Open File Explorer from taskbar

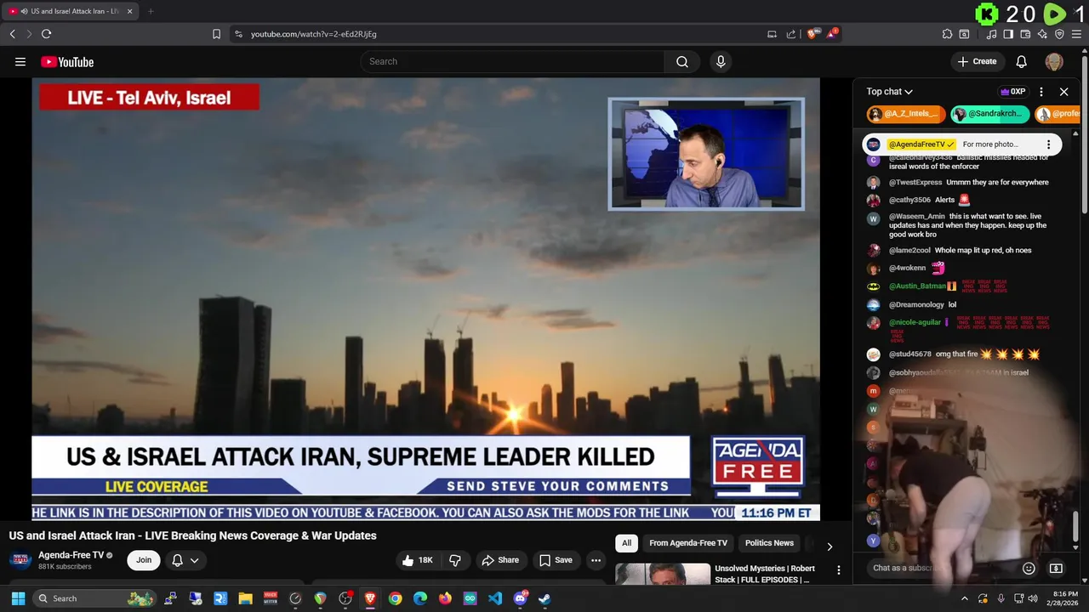click(x=245, y=598)
